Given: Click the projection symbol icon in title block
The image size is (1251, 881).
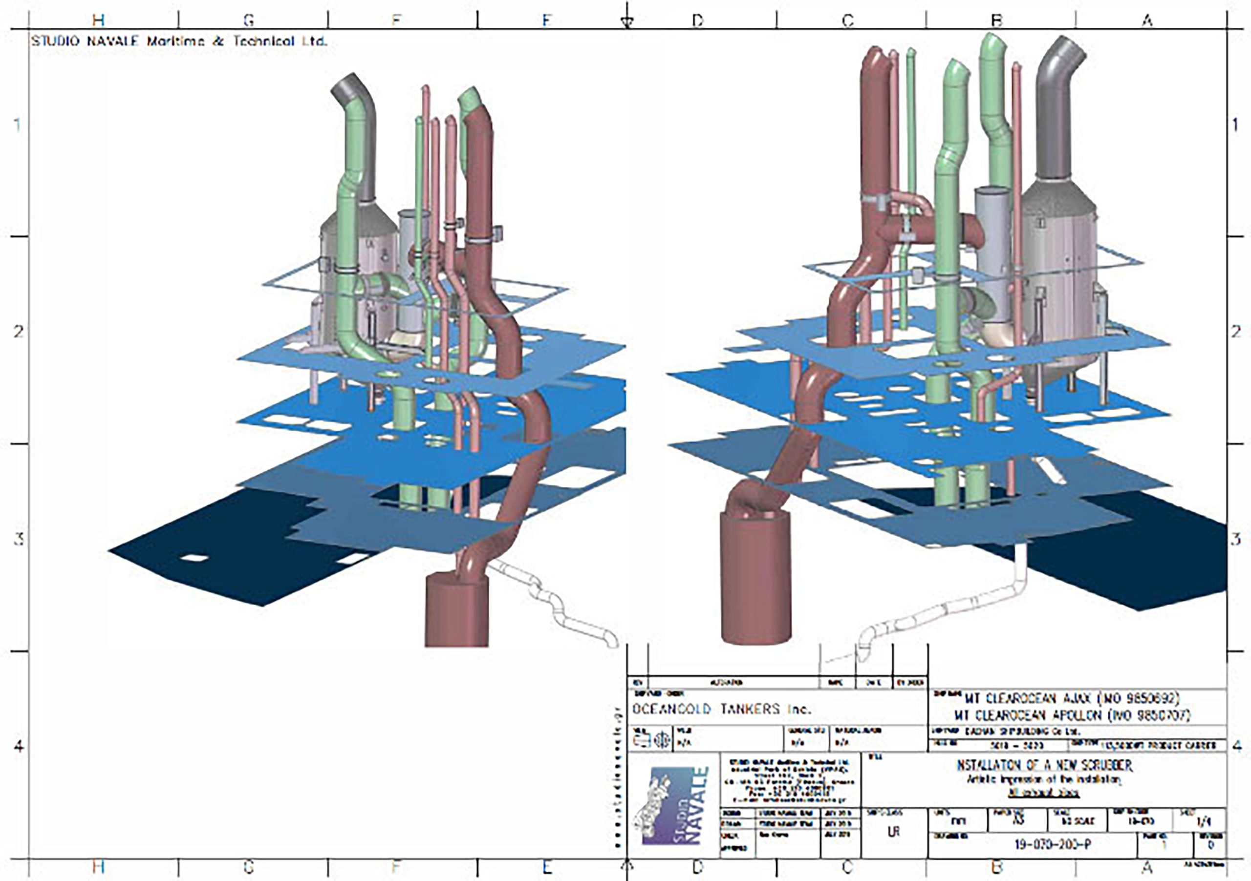Looking at the screenshot, I should coord(643,740).
